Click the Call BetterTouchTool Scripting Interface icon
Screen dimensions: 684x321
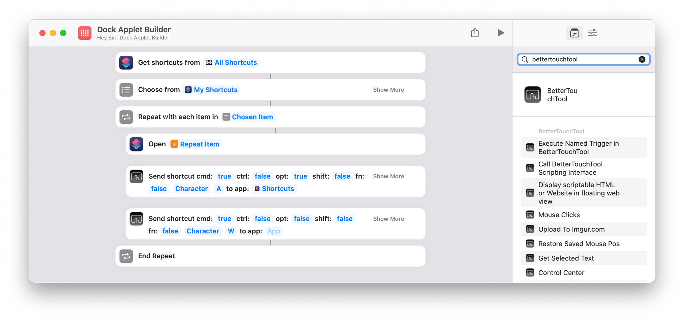(x=530, y=168)
